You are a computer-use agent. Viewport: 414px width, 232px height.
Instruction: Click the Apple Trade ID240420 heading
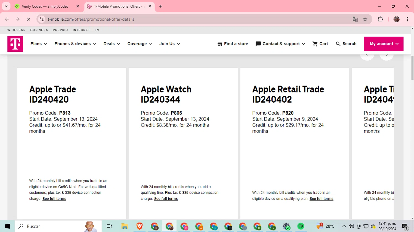pos(52,94)
